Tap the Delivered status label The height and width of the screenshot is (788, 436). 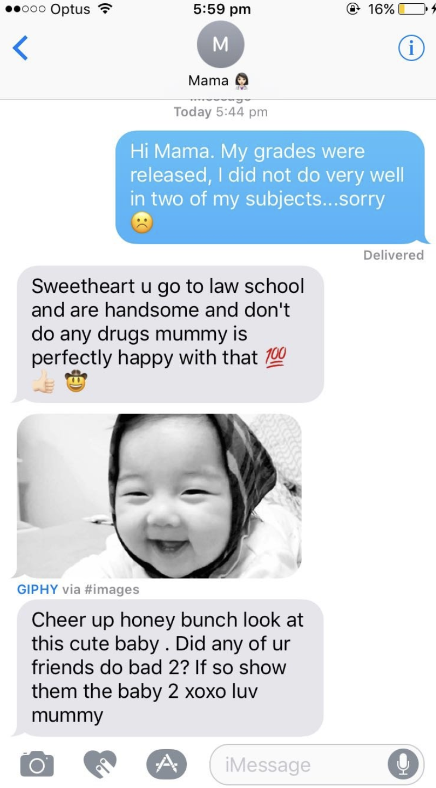(x=393, y=255)
